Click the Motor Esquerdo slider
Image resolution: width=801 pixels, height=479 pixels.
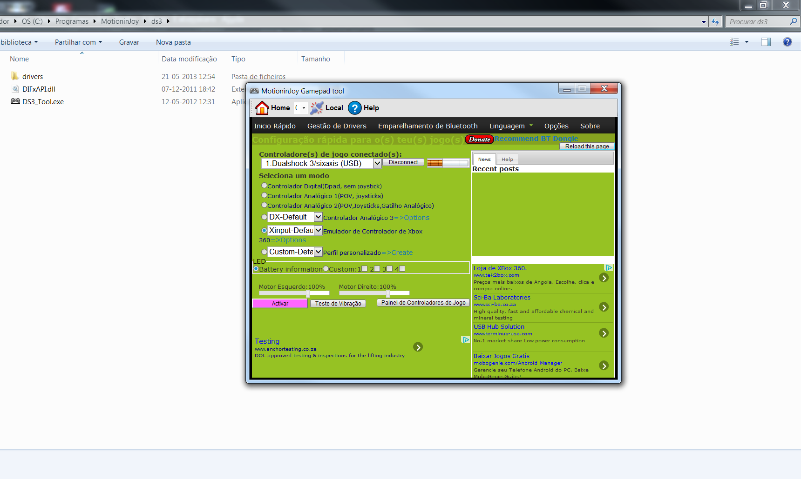click(294, 293)
